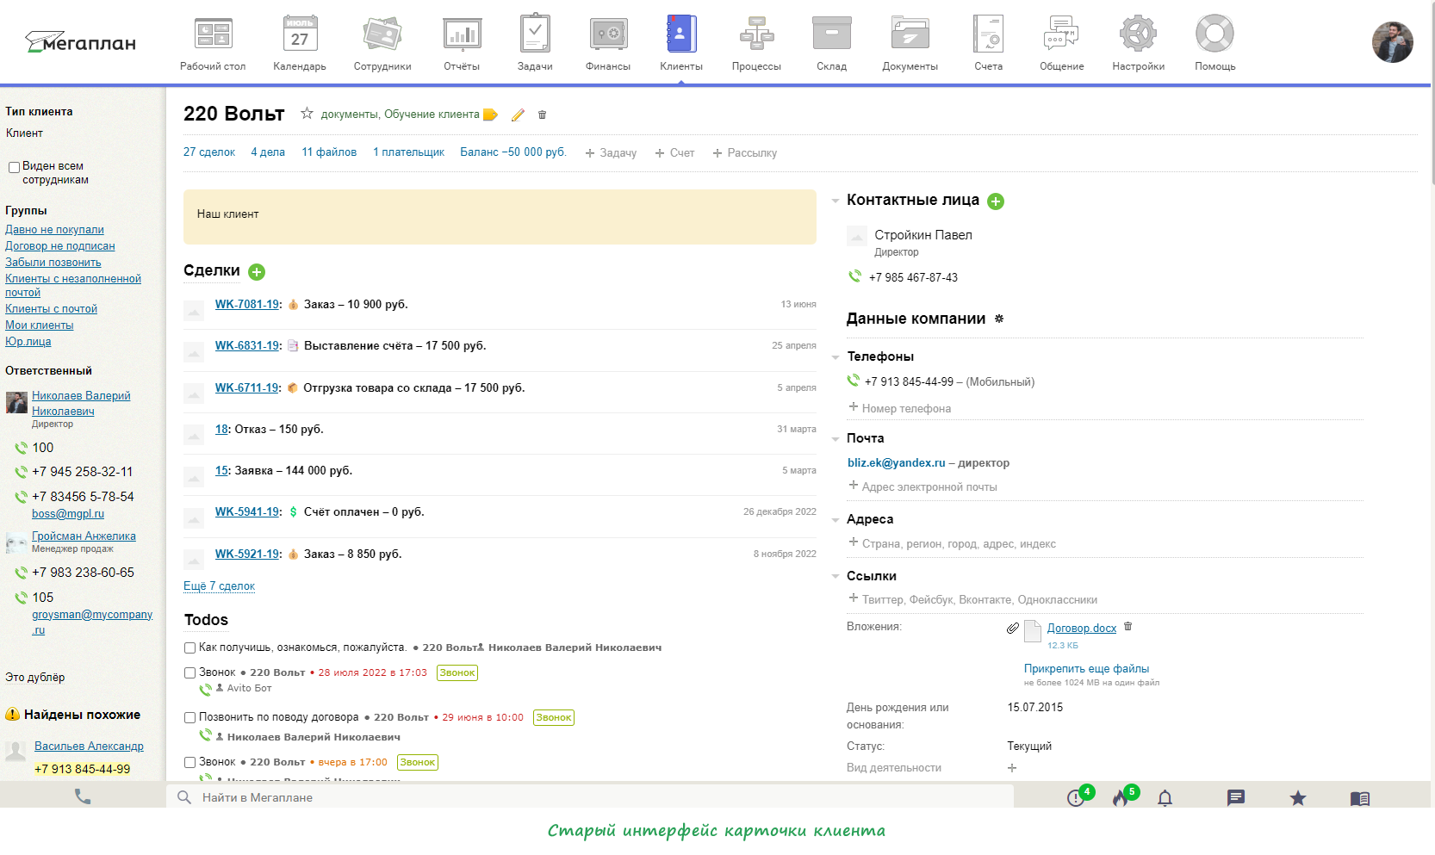This screenshot has width=1435, height=855.
Task: Open Счета module
Action: [x=989, y=43]
